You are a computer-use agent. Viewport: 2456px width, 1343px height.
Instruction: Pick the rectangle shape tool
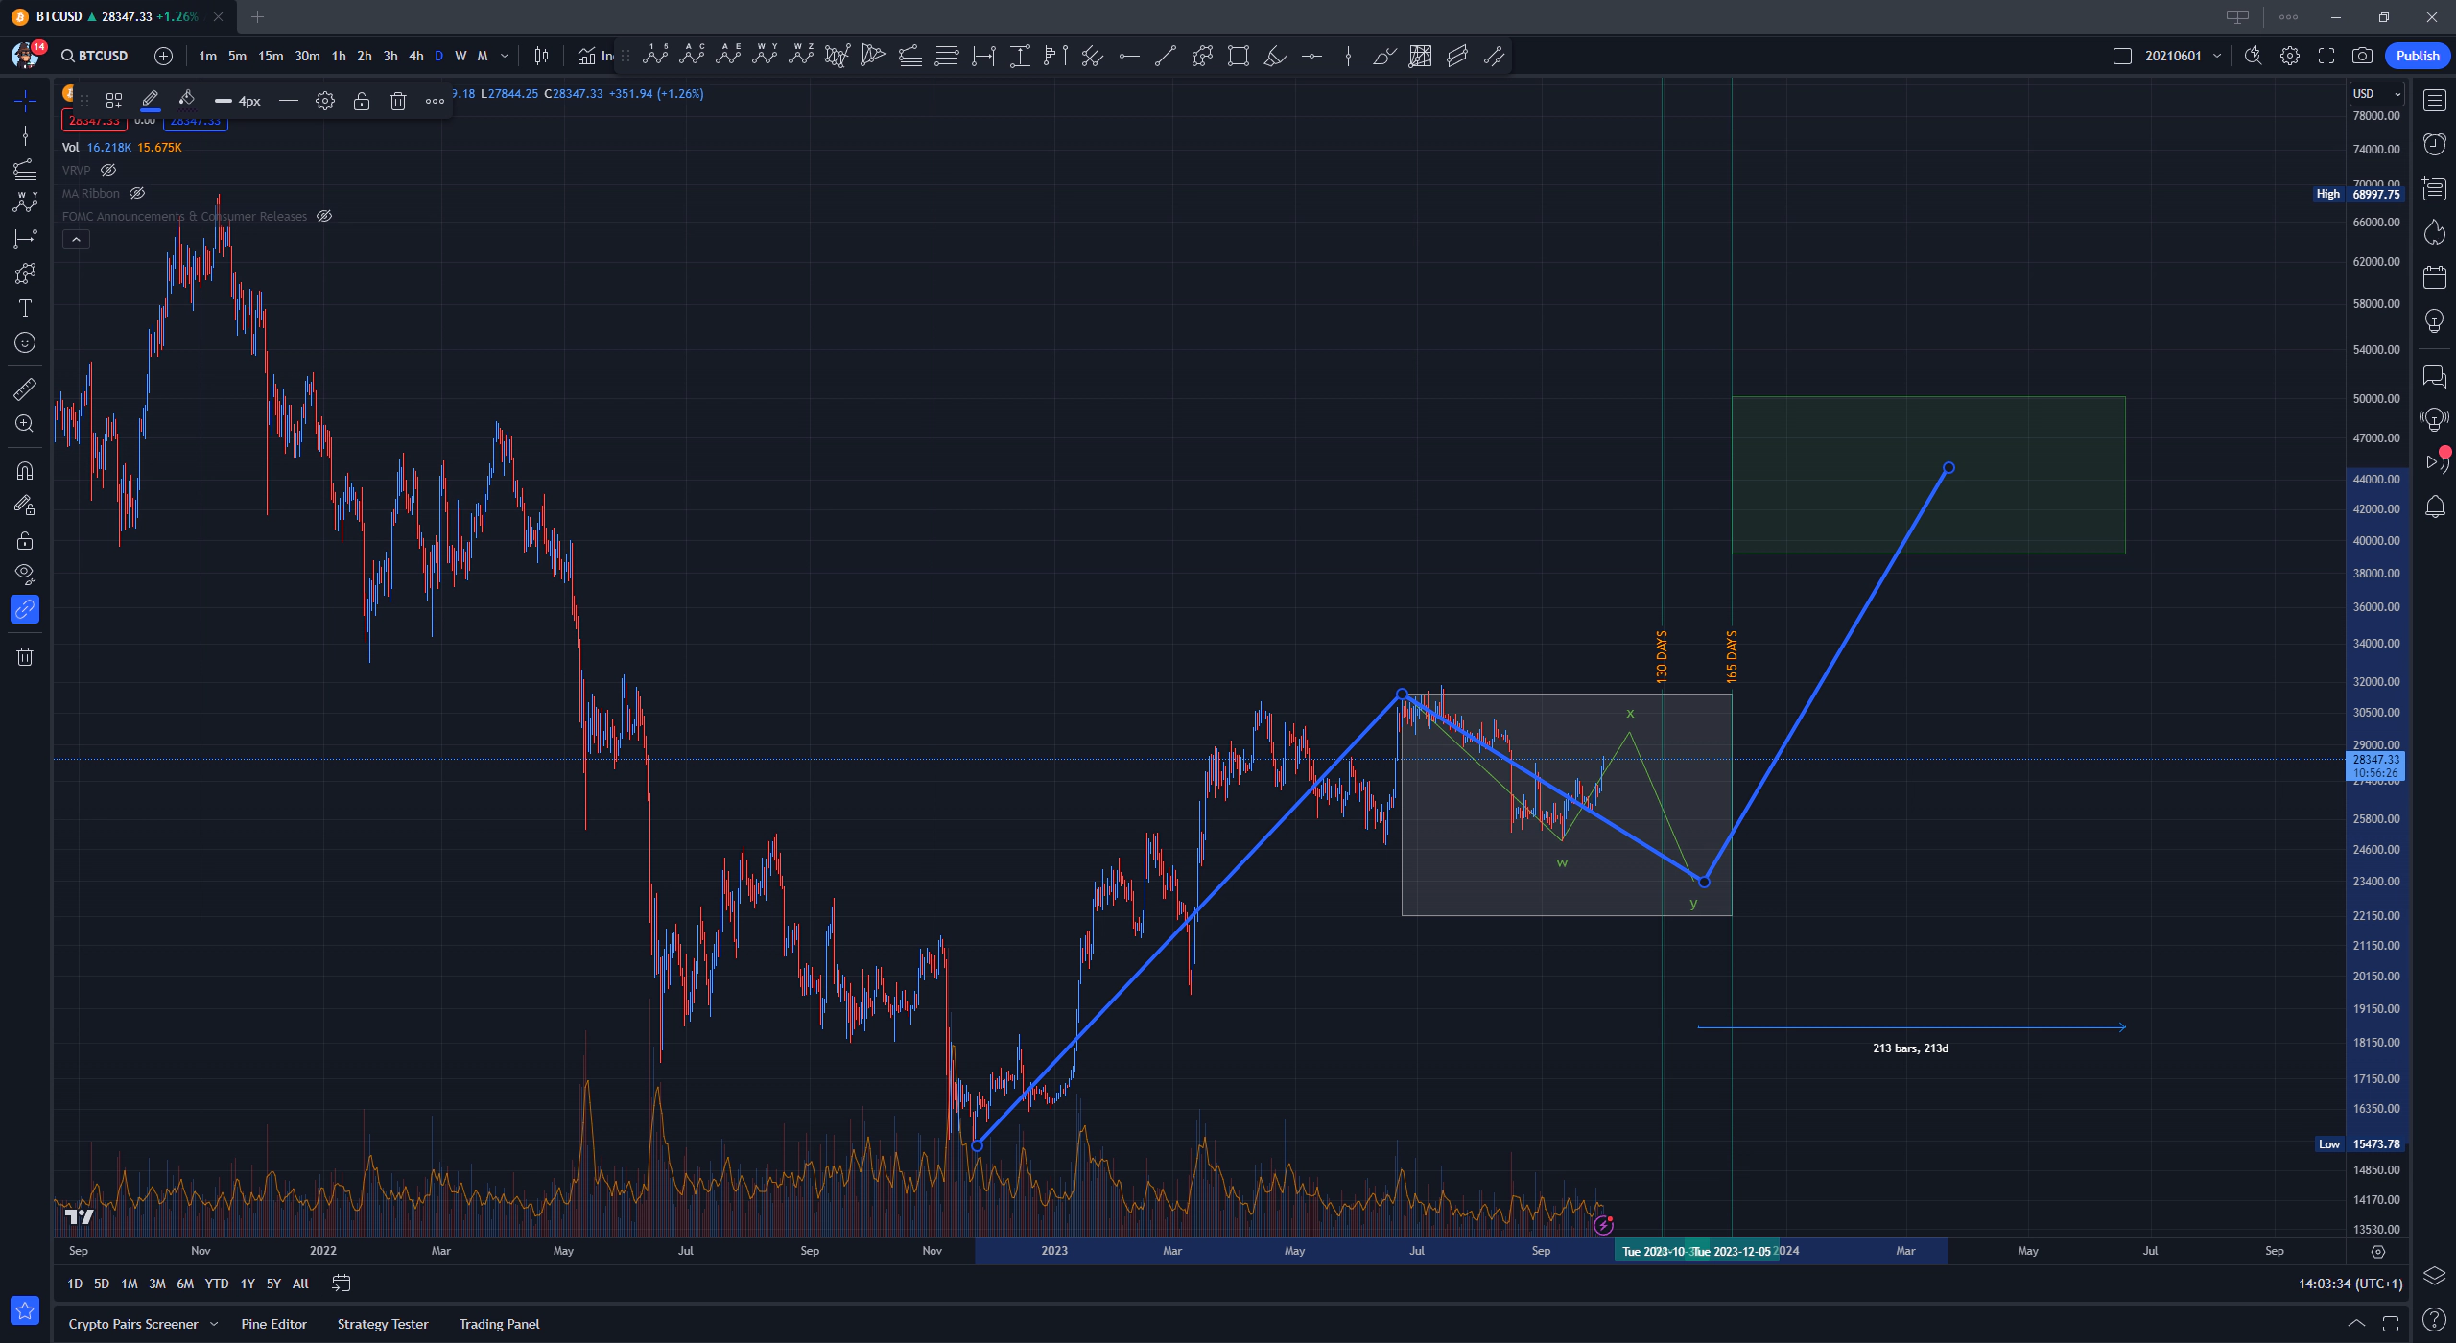click(1239, 56)
